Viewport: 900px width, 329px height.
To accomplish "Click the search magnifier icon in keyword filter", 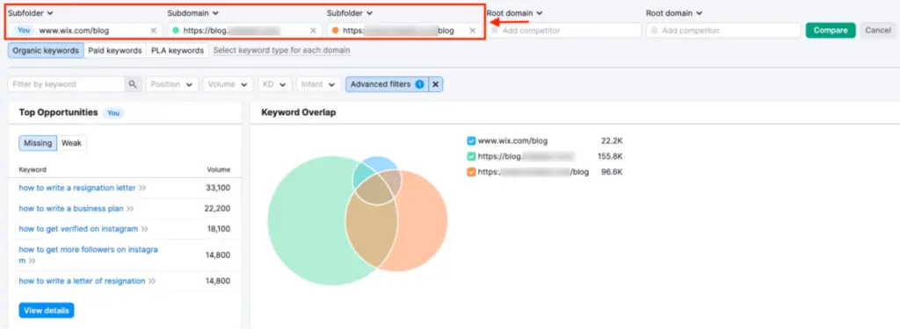I will coord(133,84).
